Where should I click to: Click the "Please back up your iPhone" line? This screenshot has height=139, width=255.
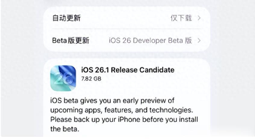(x=124, y=119)
